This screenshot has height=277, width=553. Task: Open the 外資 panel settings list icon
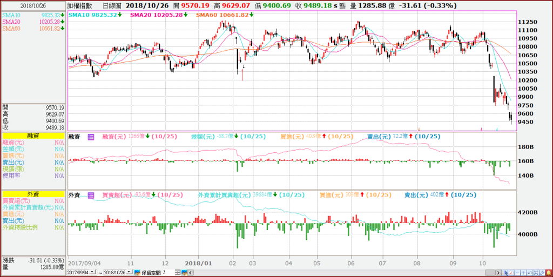[91, 195]
